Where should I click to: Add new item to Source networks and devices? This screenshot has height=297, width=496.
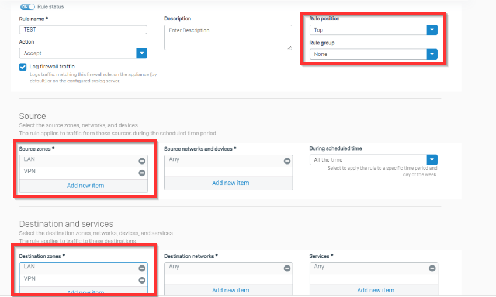point(230,183)
